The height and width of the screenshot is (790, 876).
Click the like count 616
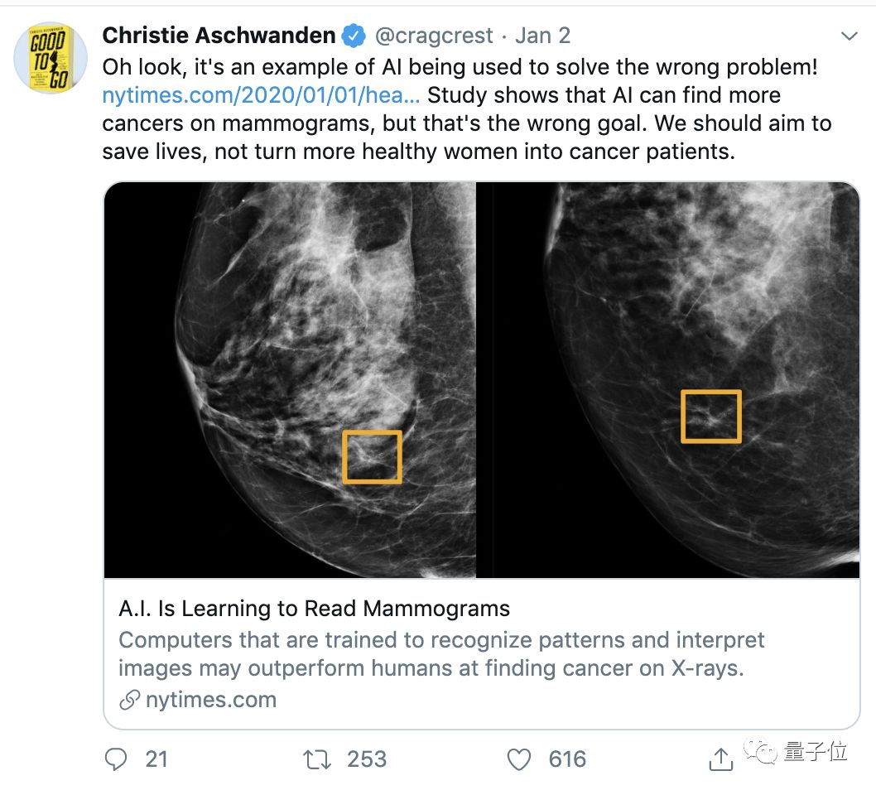coord(567,759)
